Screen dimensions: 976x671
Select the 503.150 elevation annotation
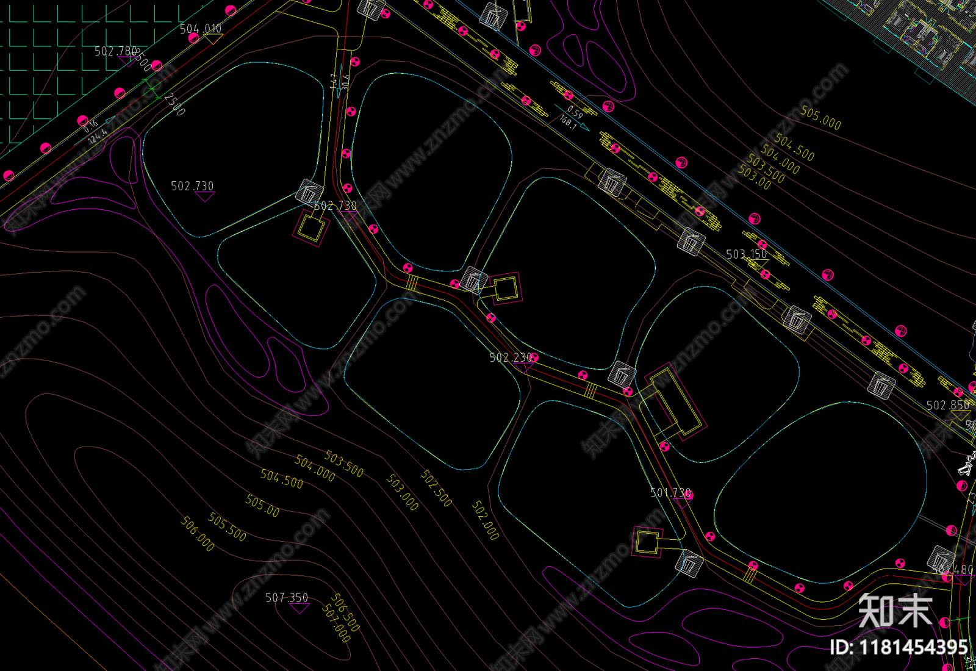747,254
